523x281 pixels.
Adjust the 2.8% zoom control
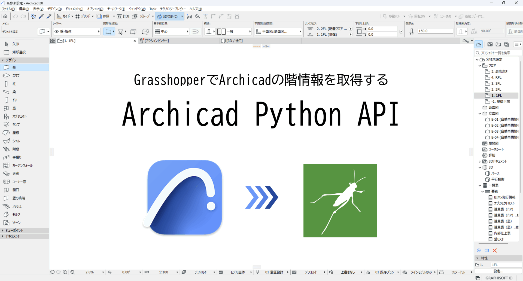(90, 272)
